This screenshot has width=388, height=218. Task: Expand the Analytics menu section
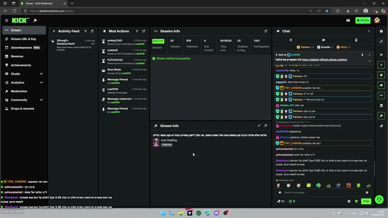point(24,83)
